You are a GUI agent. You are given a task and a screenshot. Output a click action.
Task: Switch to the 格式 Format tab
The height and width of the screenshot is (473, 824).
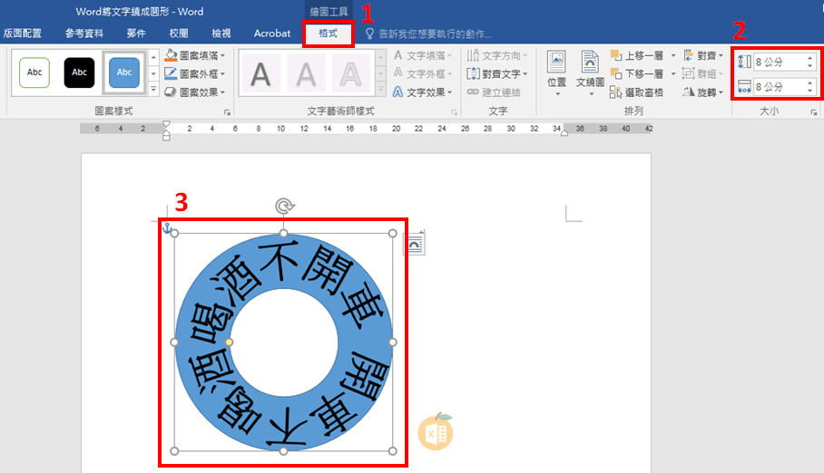328,34
